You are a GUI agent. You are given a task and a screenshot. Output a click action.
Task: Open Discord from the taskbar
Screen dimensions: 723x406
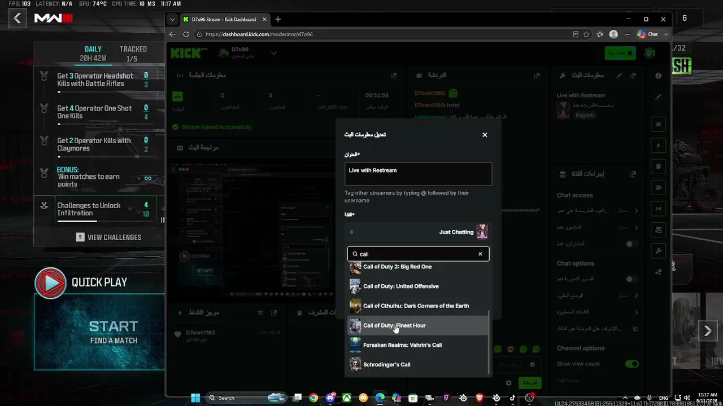coord(330,398)
